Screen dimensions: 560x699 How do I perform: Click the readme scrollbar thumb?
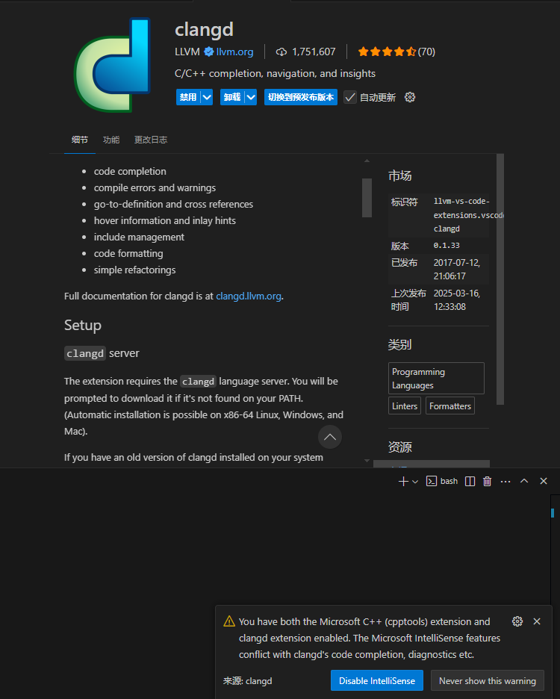(x=367, y=197)
